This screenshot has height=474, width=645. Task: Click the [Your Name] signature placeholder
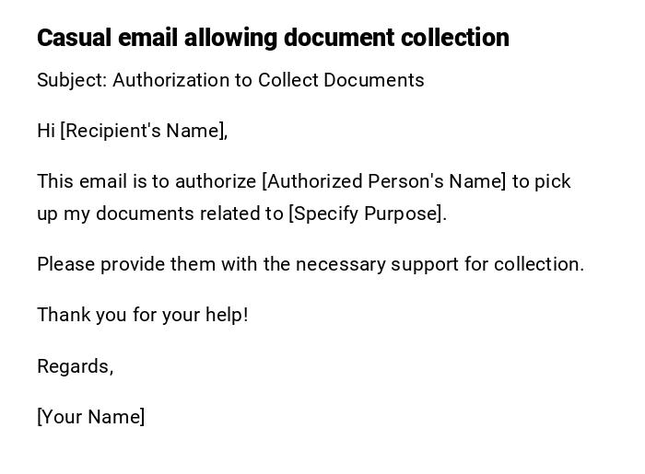click(x=91, y=417)
